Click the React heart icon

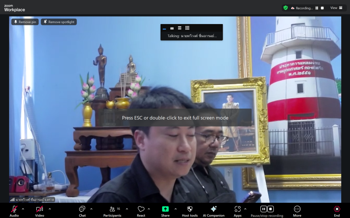[x=141, y=209]
